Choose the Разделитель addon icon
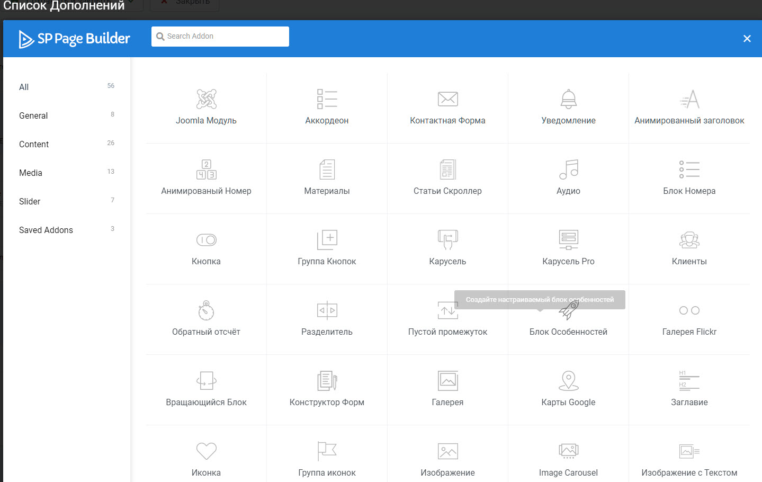 (327, 310)
